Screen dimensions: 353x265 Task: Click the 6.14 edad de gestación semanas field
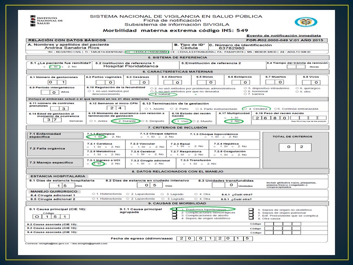(53, 120)
